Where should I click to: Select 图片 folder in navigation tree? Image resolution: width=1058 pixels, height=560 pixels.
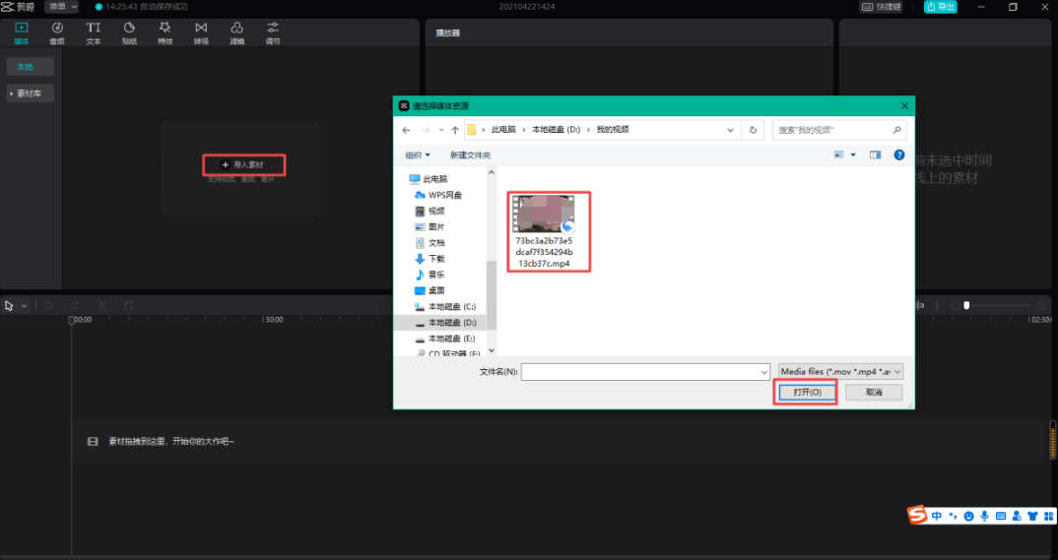(430, 227)
